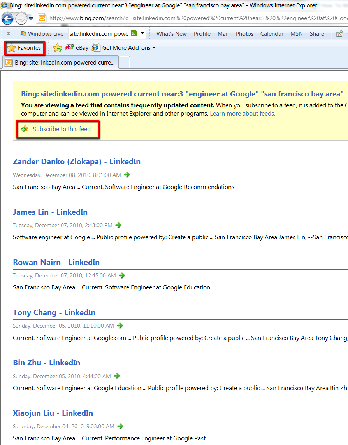Open the eBay favorites bar link
Image resolution: width=348 pixels, height=445 pixels.
(77, 48)
